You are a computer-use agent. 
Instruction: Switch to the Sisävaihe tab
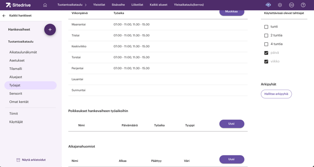[118, 5]
